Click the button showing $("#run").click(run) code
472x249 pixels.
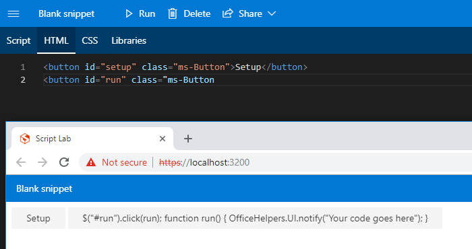click(x=255, y=218)
